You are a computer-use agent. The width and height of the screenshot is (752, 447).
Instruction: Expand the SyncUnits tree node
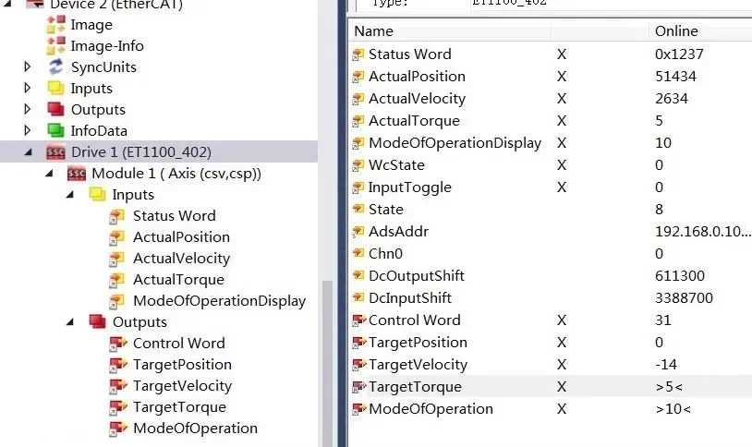point(28,66)
